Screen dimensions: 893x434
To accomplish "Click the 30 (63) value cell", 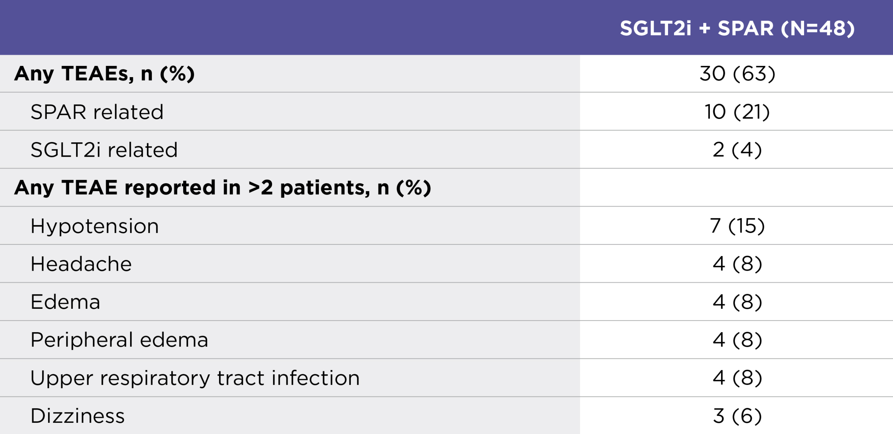I will click(737, 74).
